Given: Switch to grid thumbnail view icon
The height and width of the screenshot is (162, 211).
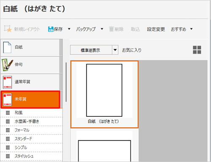Looking at the screenshot, I should pos(197,50).
